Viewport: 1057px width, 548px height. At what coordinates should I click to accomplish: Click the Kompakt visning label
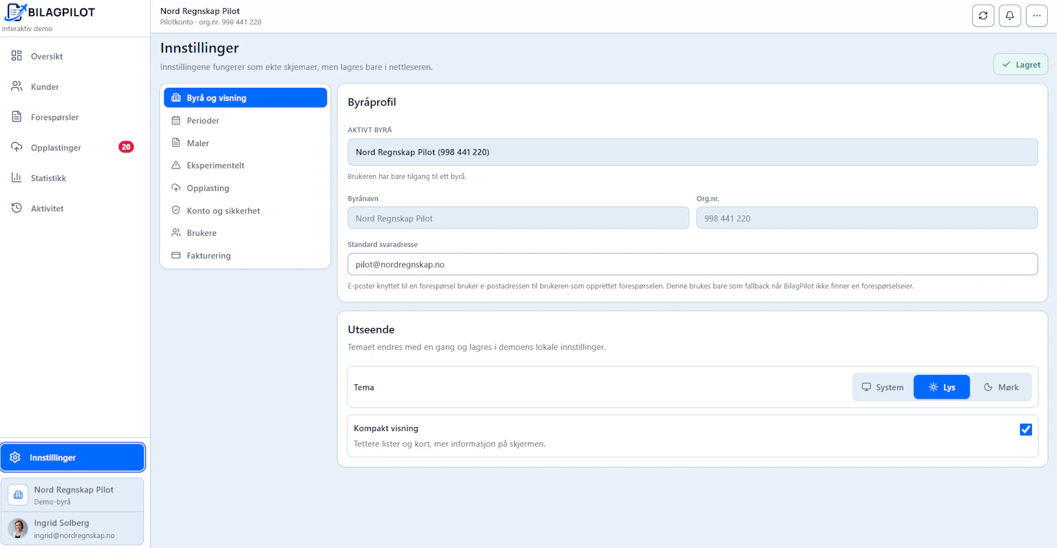coord(386,428)
